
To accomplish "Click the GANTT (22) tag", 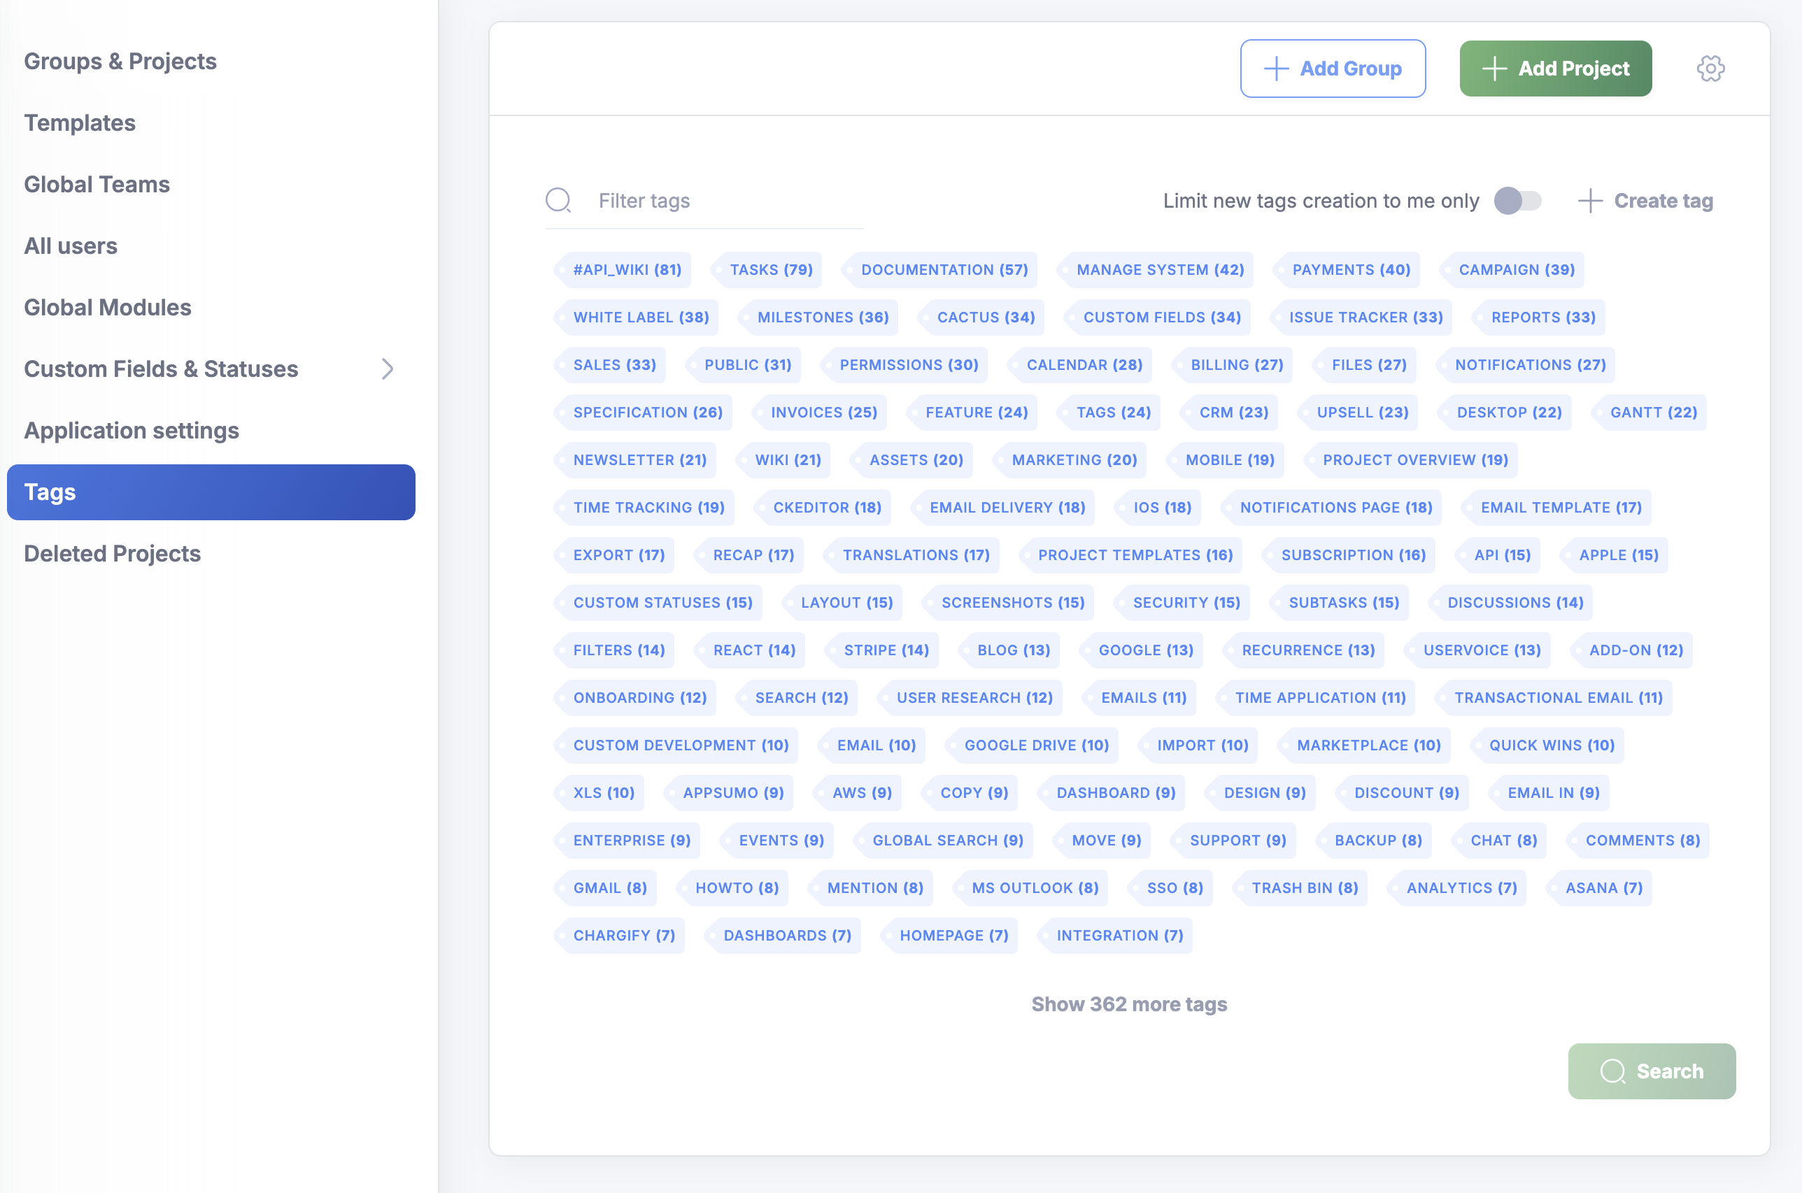I will 1653,413.
